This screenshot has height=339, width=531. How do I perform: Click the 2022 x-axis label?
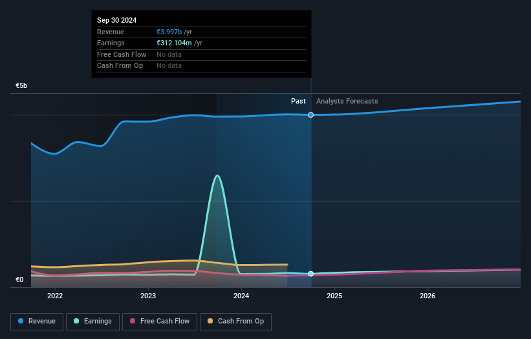point(55,296)
